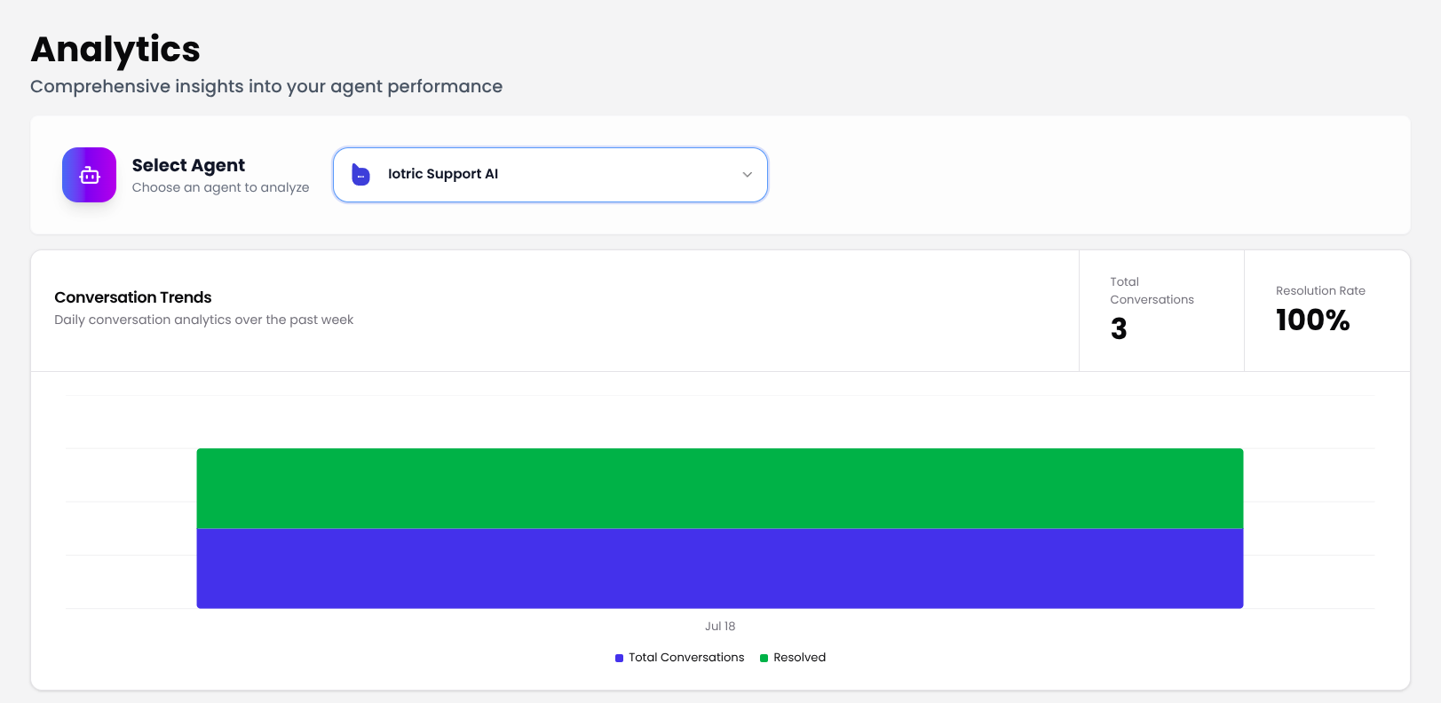The width and height of the screenshot is (1441, 703).
Task: Click the Total Conversations value 3
Action: [1119, 329]
